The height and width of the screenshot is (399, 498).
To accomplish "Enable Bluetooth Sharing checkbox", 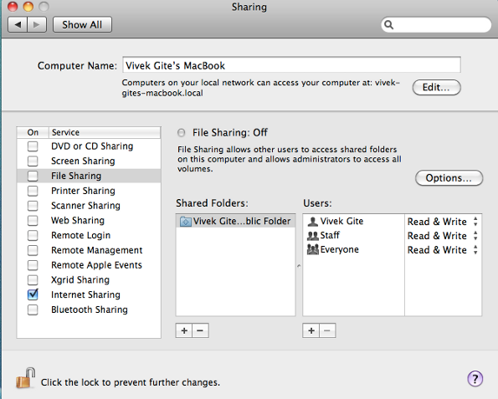I will click(x=33, y=309).
